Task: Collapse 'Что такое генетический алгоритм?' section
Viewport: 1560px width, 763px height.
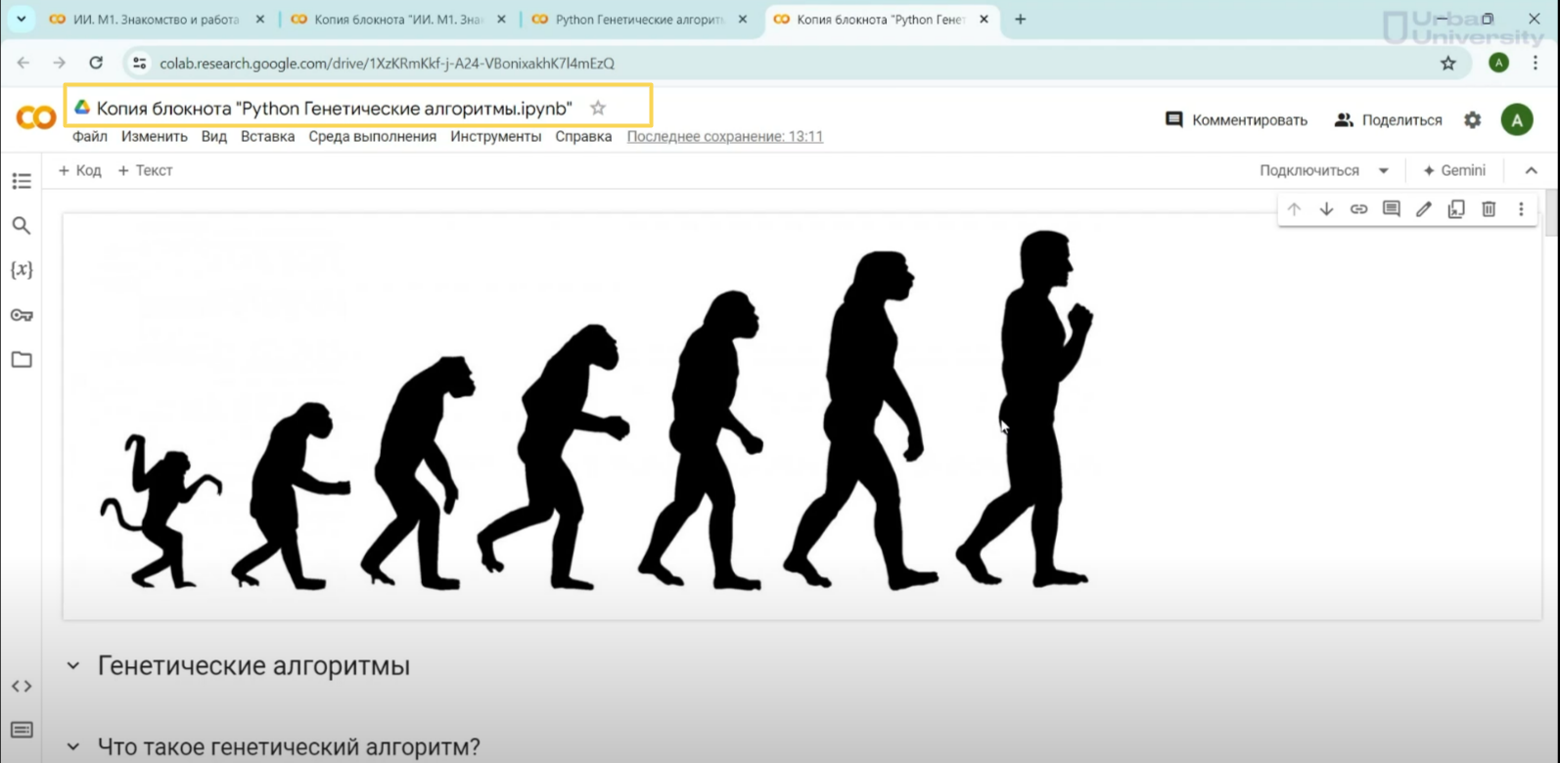Action: point(73,747)
